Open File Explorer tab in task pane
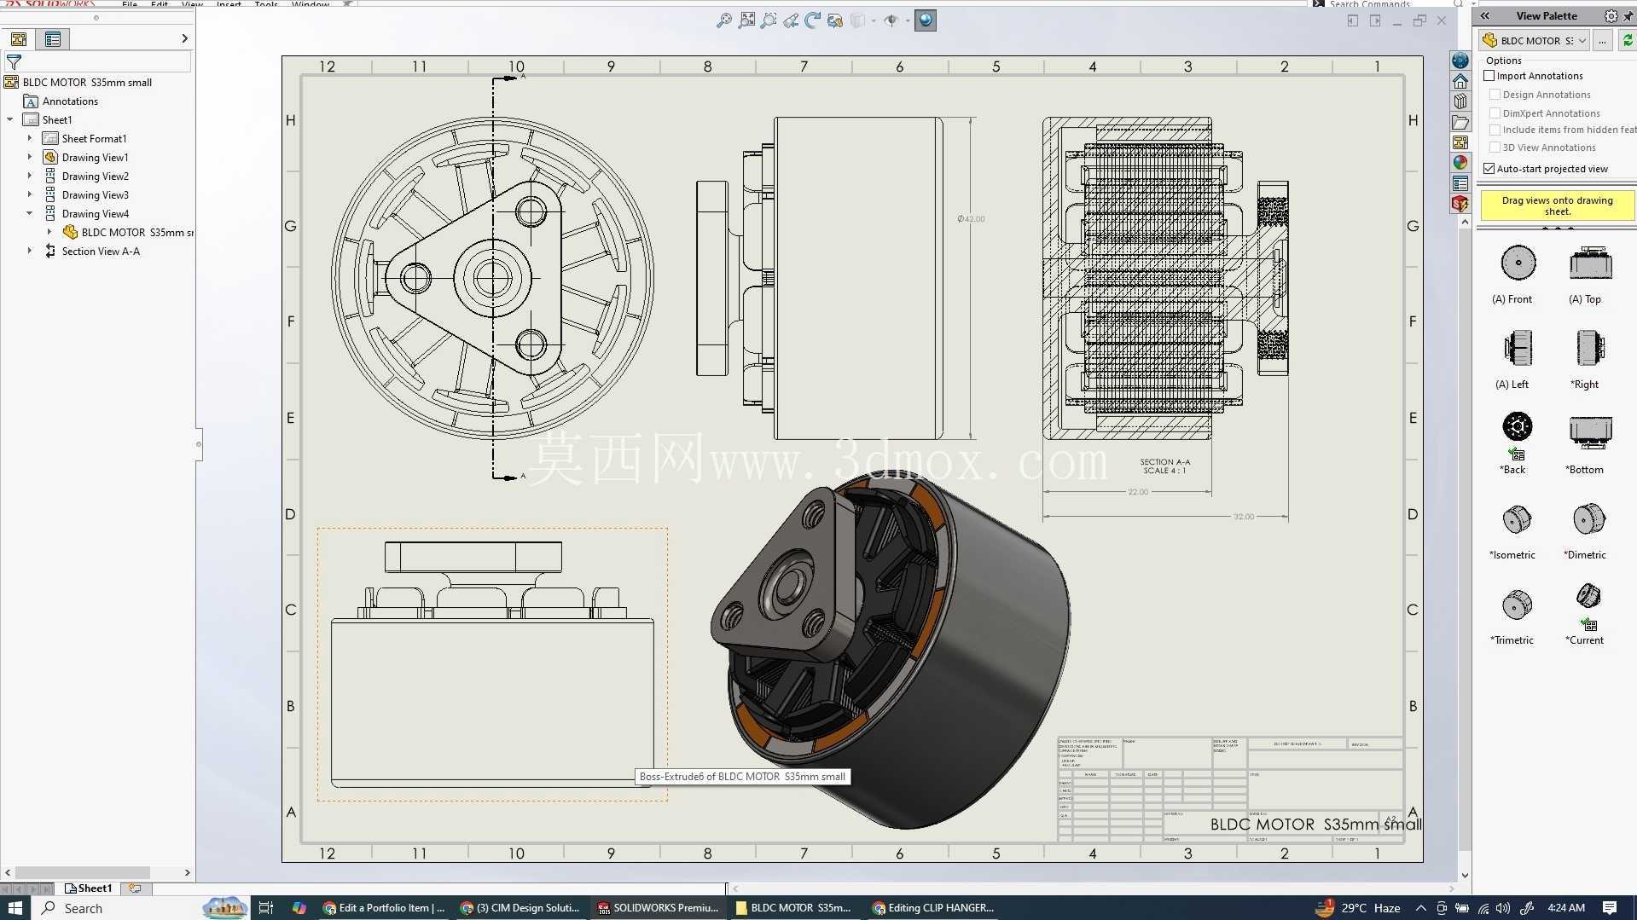The height and width of the screenshot is (920, 1637). [x=1460, y=122]
